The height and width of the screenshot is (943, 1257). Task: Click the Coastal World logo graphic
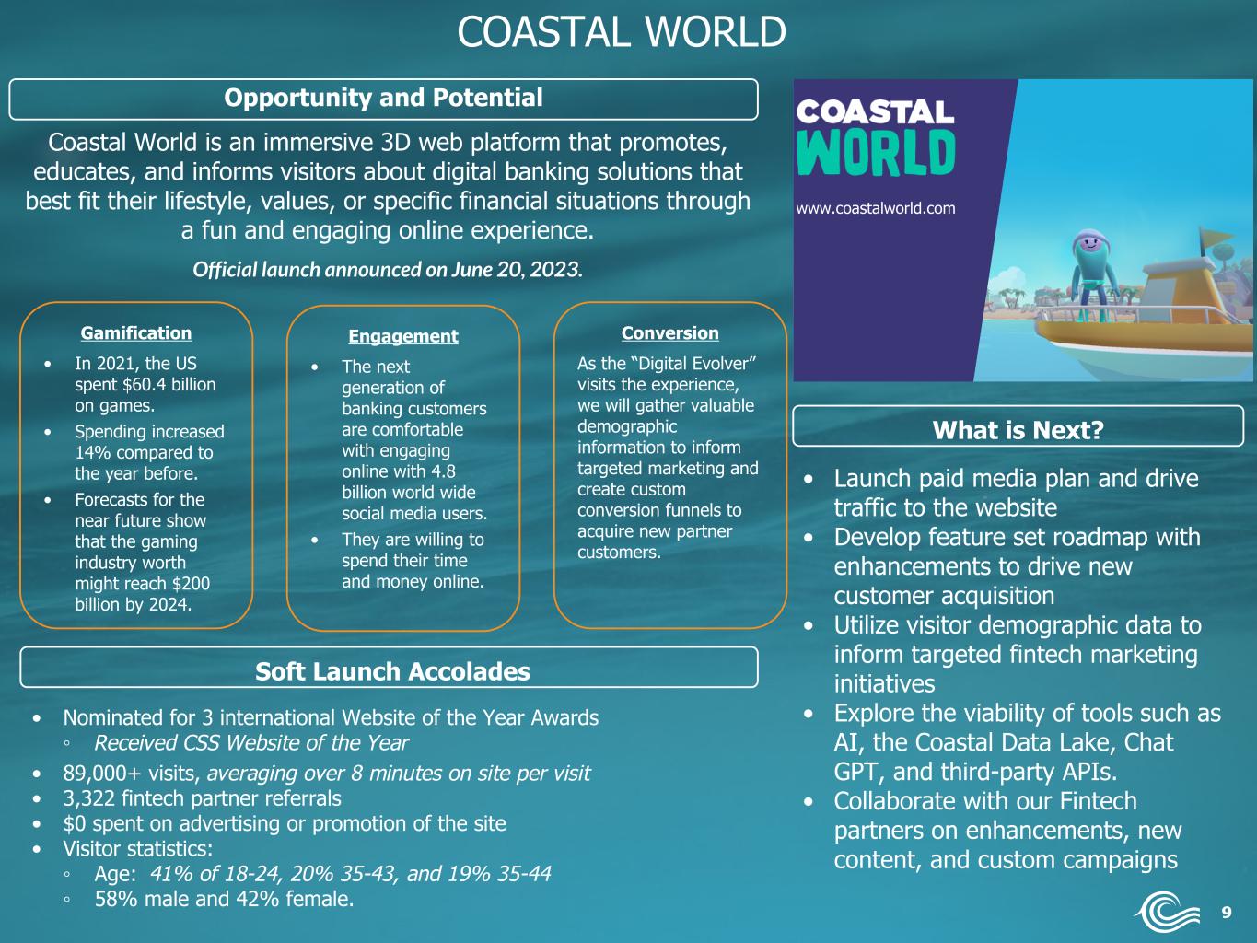(x=875, y=138)
